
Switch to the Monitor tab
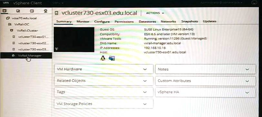point(83,22)
